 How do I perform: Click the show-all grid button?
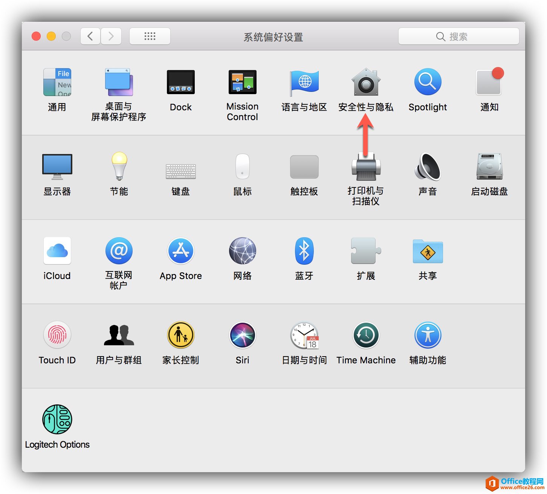click(x=150, y=36)
